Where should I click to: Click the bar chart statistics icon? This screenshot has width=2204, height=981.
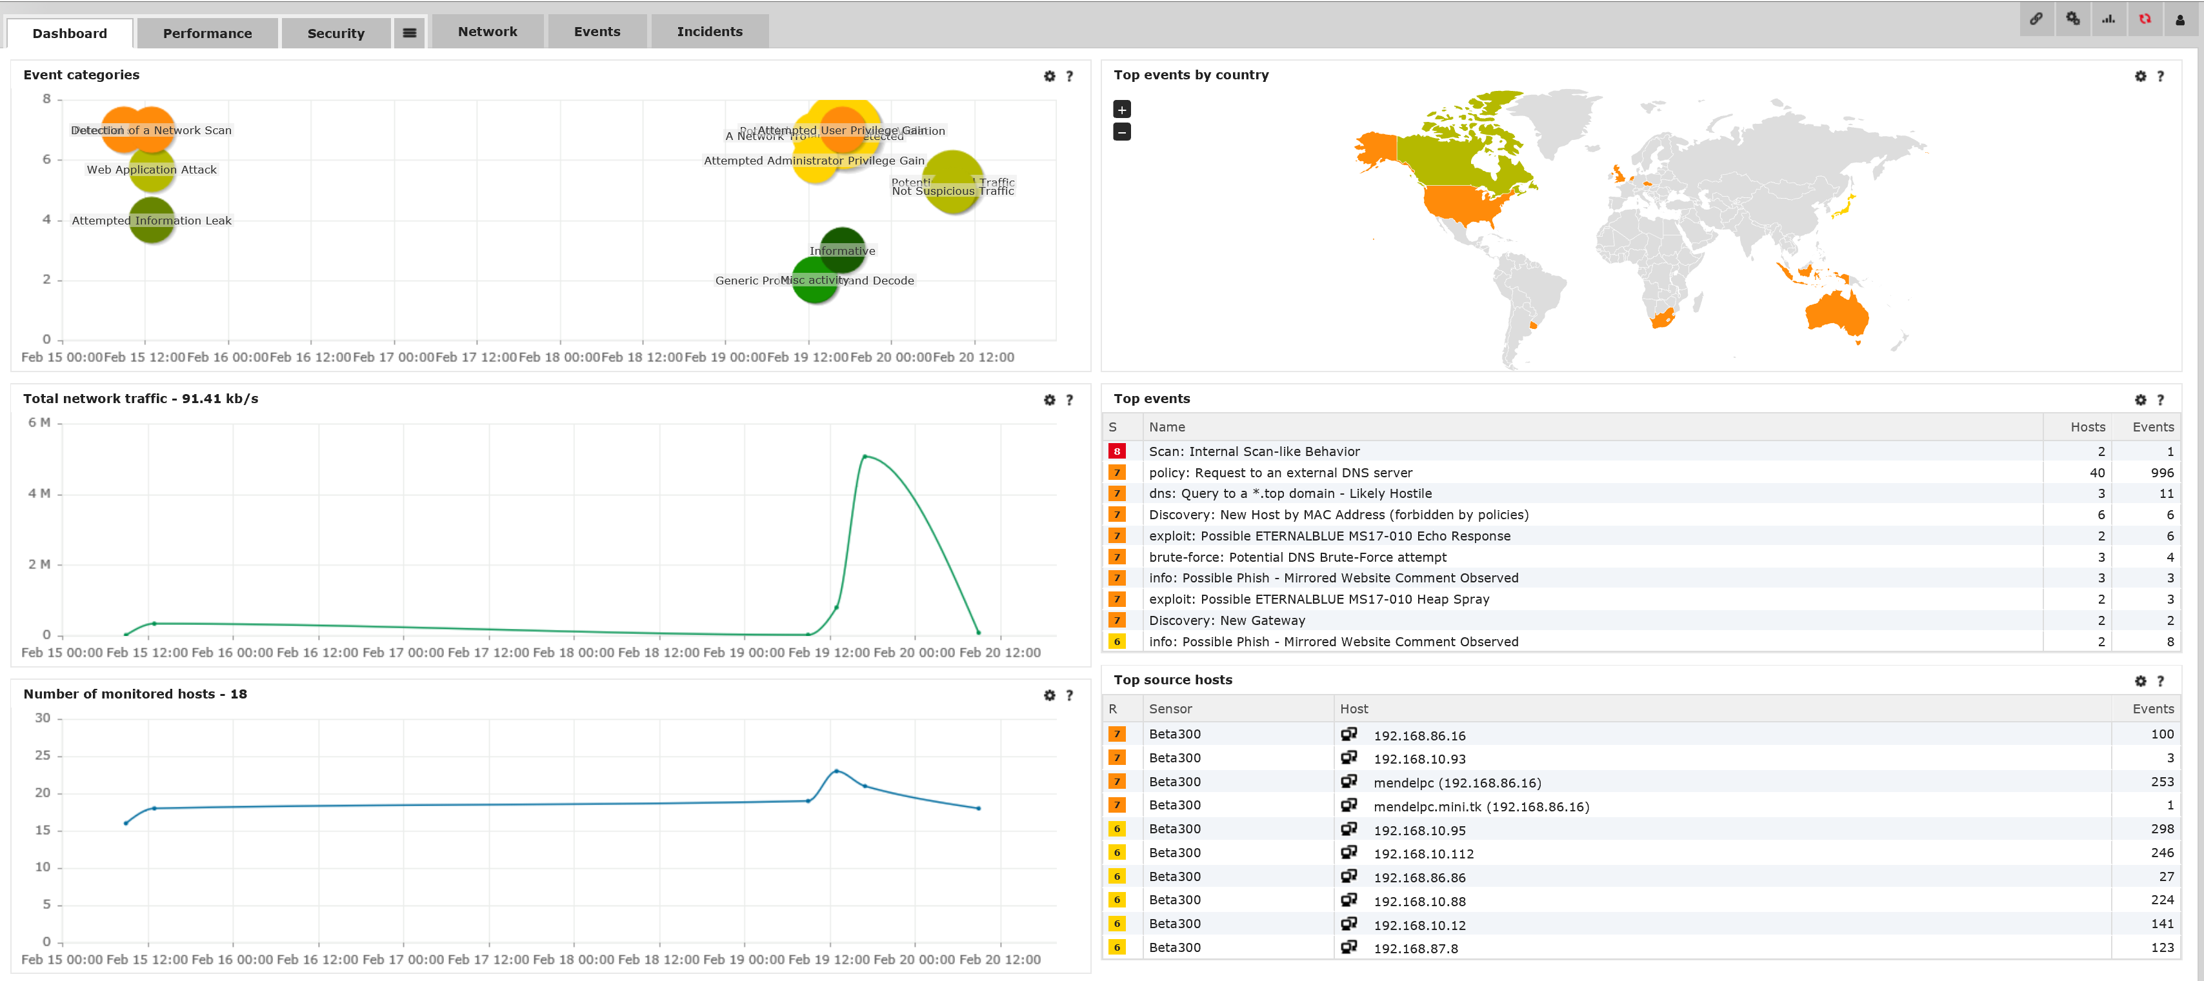point(2108,19)
